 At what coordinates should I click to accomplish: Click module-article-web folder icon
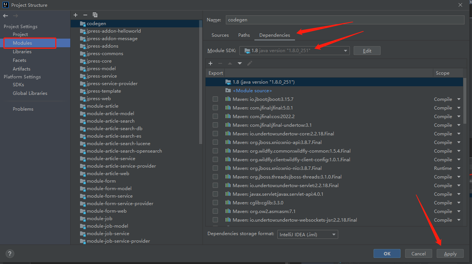(83, 174)
